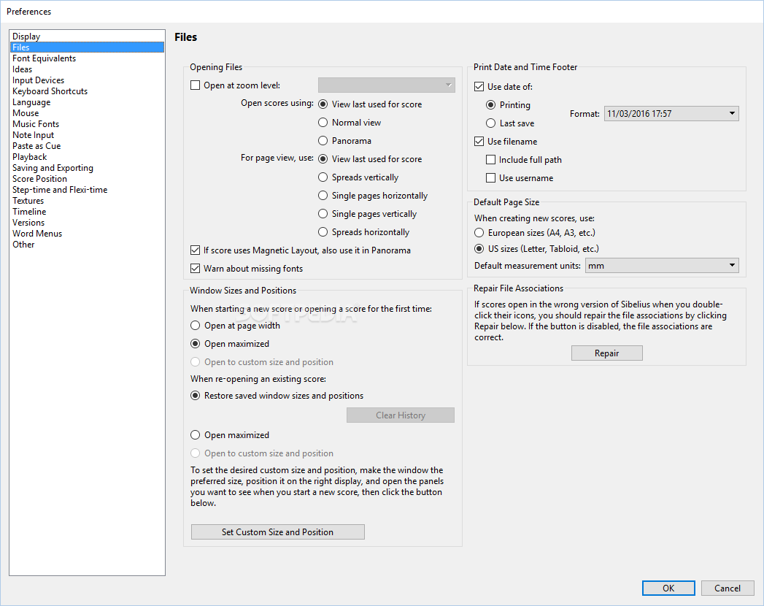
Task: Confirm preferences with OK button
Action: 668,588
